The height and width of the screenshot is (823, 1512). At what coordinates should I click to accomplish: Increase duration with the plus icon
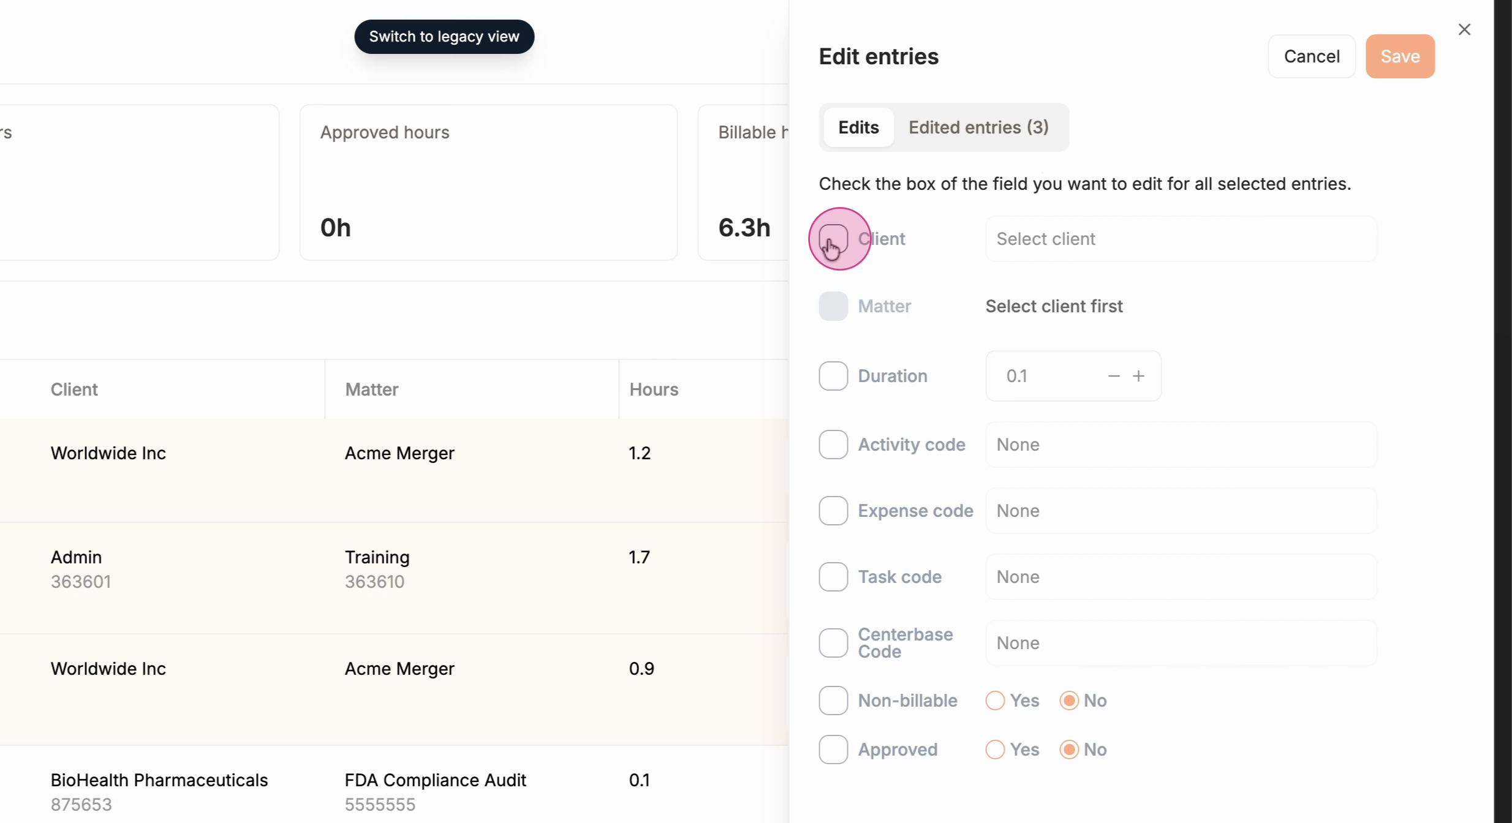[x=1138, y=376]
